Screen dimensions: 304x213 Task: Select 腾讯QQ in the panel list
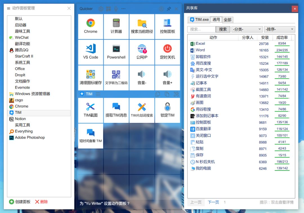pyautogui.click(x=39, y=50)
